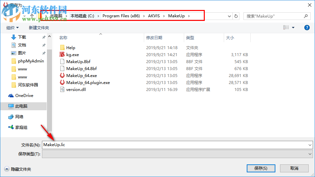Click the 应用程序扩展 type cell
315x177 pixels.
click(x=198, y=90)
